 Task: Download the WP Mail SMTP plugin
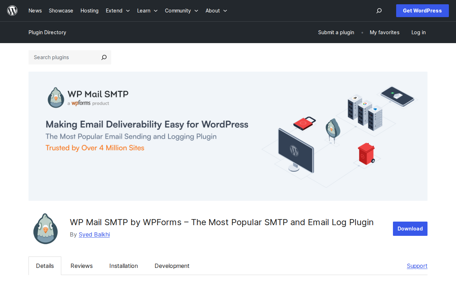pos(410,229)
